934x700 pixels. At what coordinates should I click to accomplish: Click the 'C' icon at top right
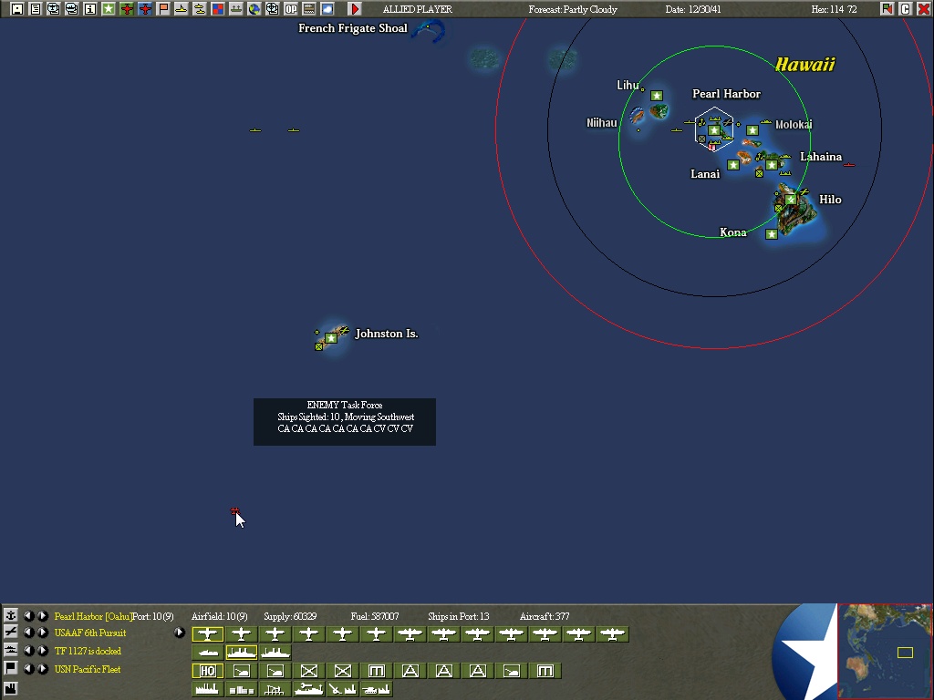pyautogui.click(x=905, y=9)
